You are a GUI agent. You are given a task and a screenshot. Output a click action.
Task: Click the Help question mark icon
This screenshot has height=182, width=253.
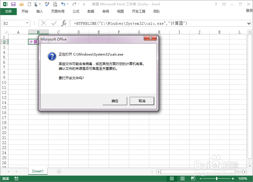[216, 4]
